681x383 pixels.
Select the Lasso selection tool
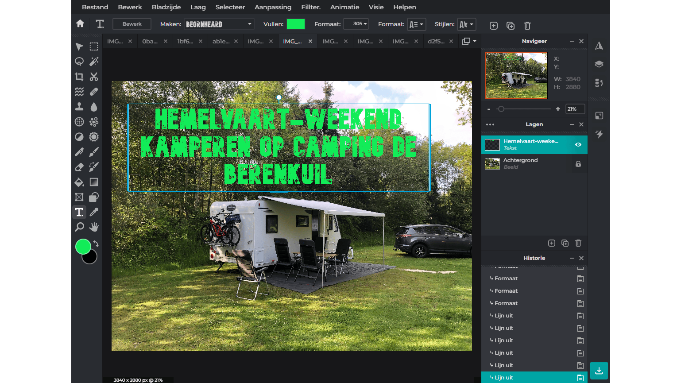[79, 62]
